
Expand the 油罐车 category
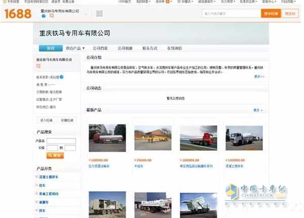pos(36,202)
